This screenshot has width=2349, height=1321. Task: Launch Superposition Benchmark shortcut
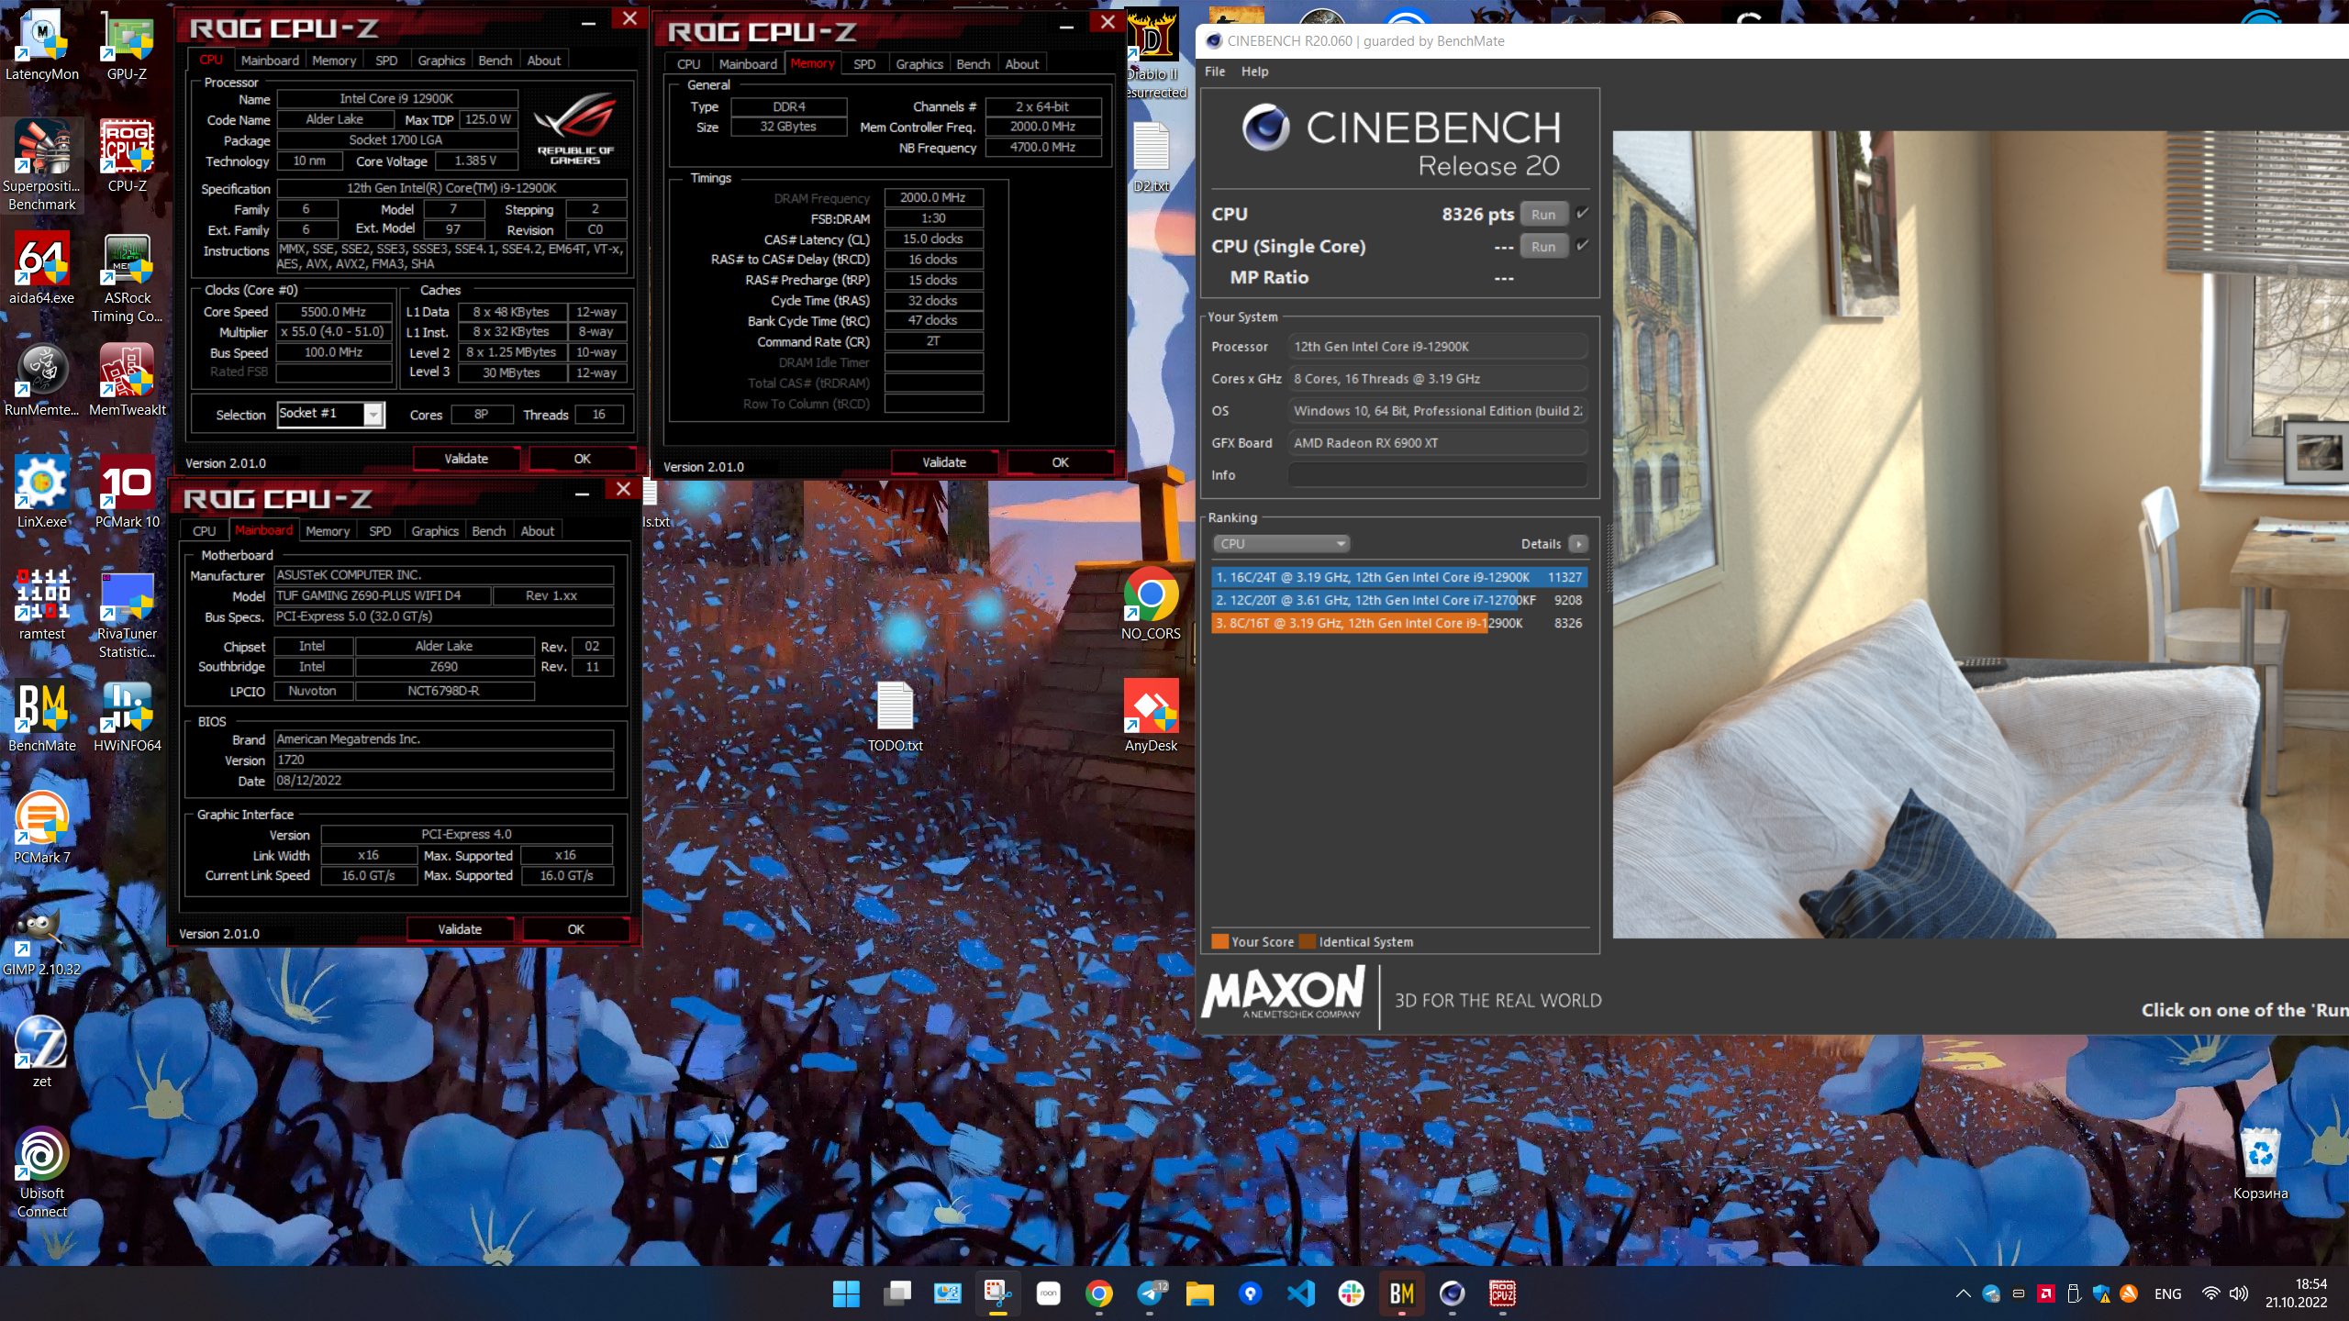42,165
